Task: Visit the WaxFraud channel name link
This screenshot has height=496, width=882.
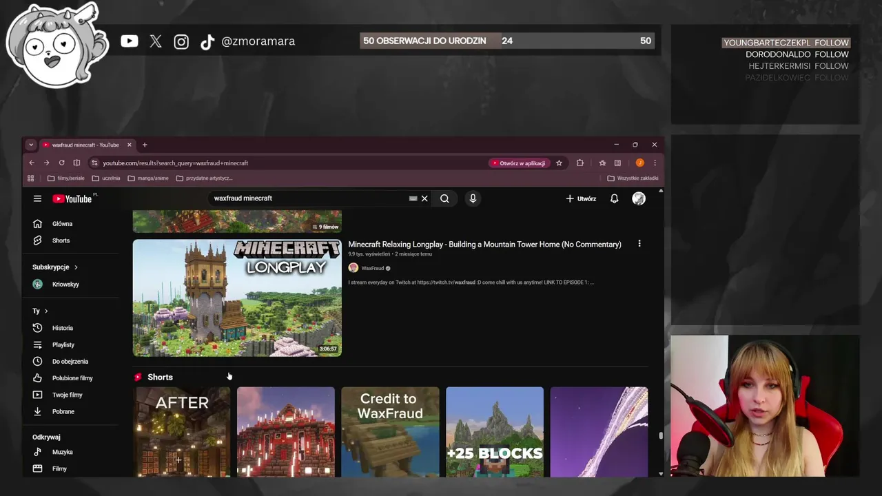Action: tap(373, 268)
